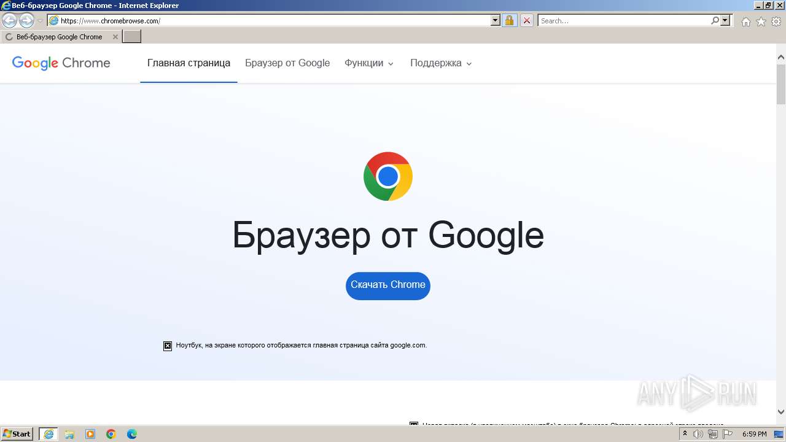The width and height of the screenshot is (786, 442).
Task: Click the Search box in the toolbar
Action: click(625, 20)
